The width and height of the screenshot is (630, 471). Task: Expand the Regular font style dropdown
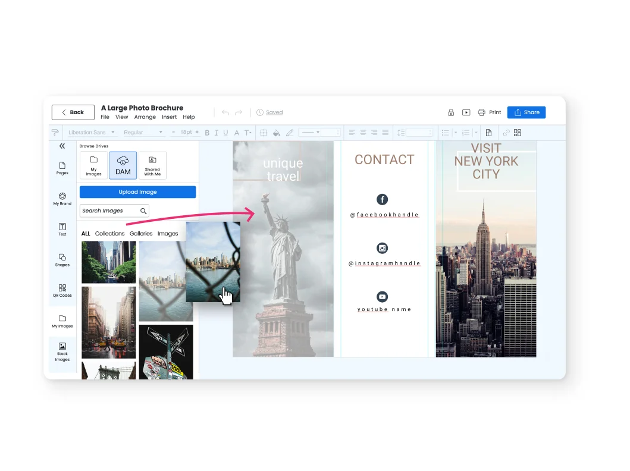143,133
